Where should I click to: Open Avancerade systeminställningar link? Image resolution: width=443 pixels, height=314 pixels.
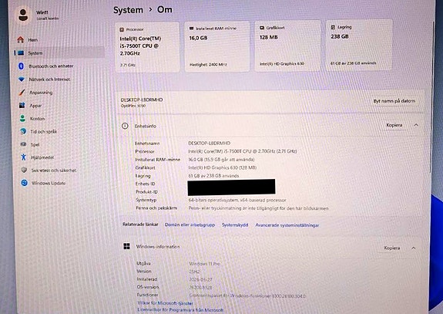(287, 225)
